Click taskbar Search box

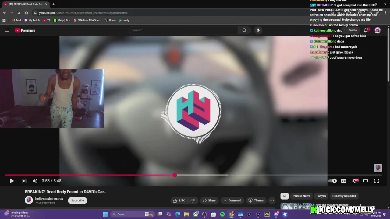tap(132, 214)
